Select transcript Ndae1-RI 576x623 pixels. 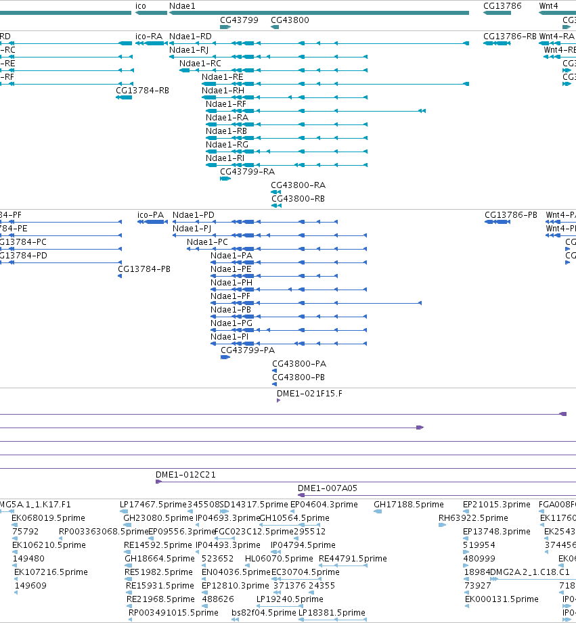(x=225, y=158)
